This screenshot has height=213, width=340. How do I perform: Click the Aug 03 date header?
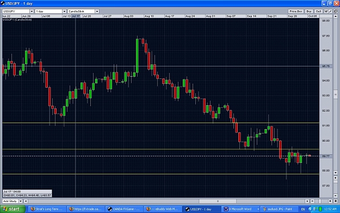tap(129, 16)
